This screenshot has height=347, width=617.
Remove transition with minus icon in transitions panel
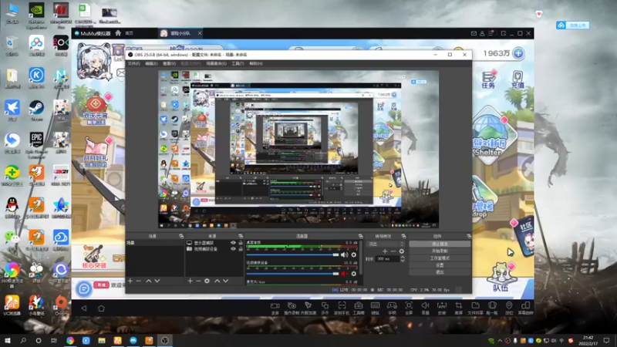tap(393, 251)
